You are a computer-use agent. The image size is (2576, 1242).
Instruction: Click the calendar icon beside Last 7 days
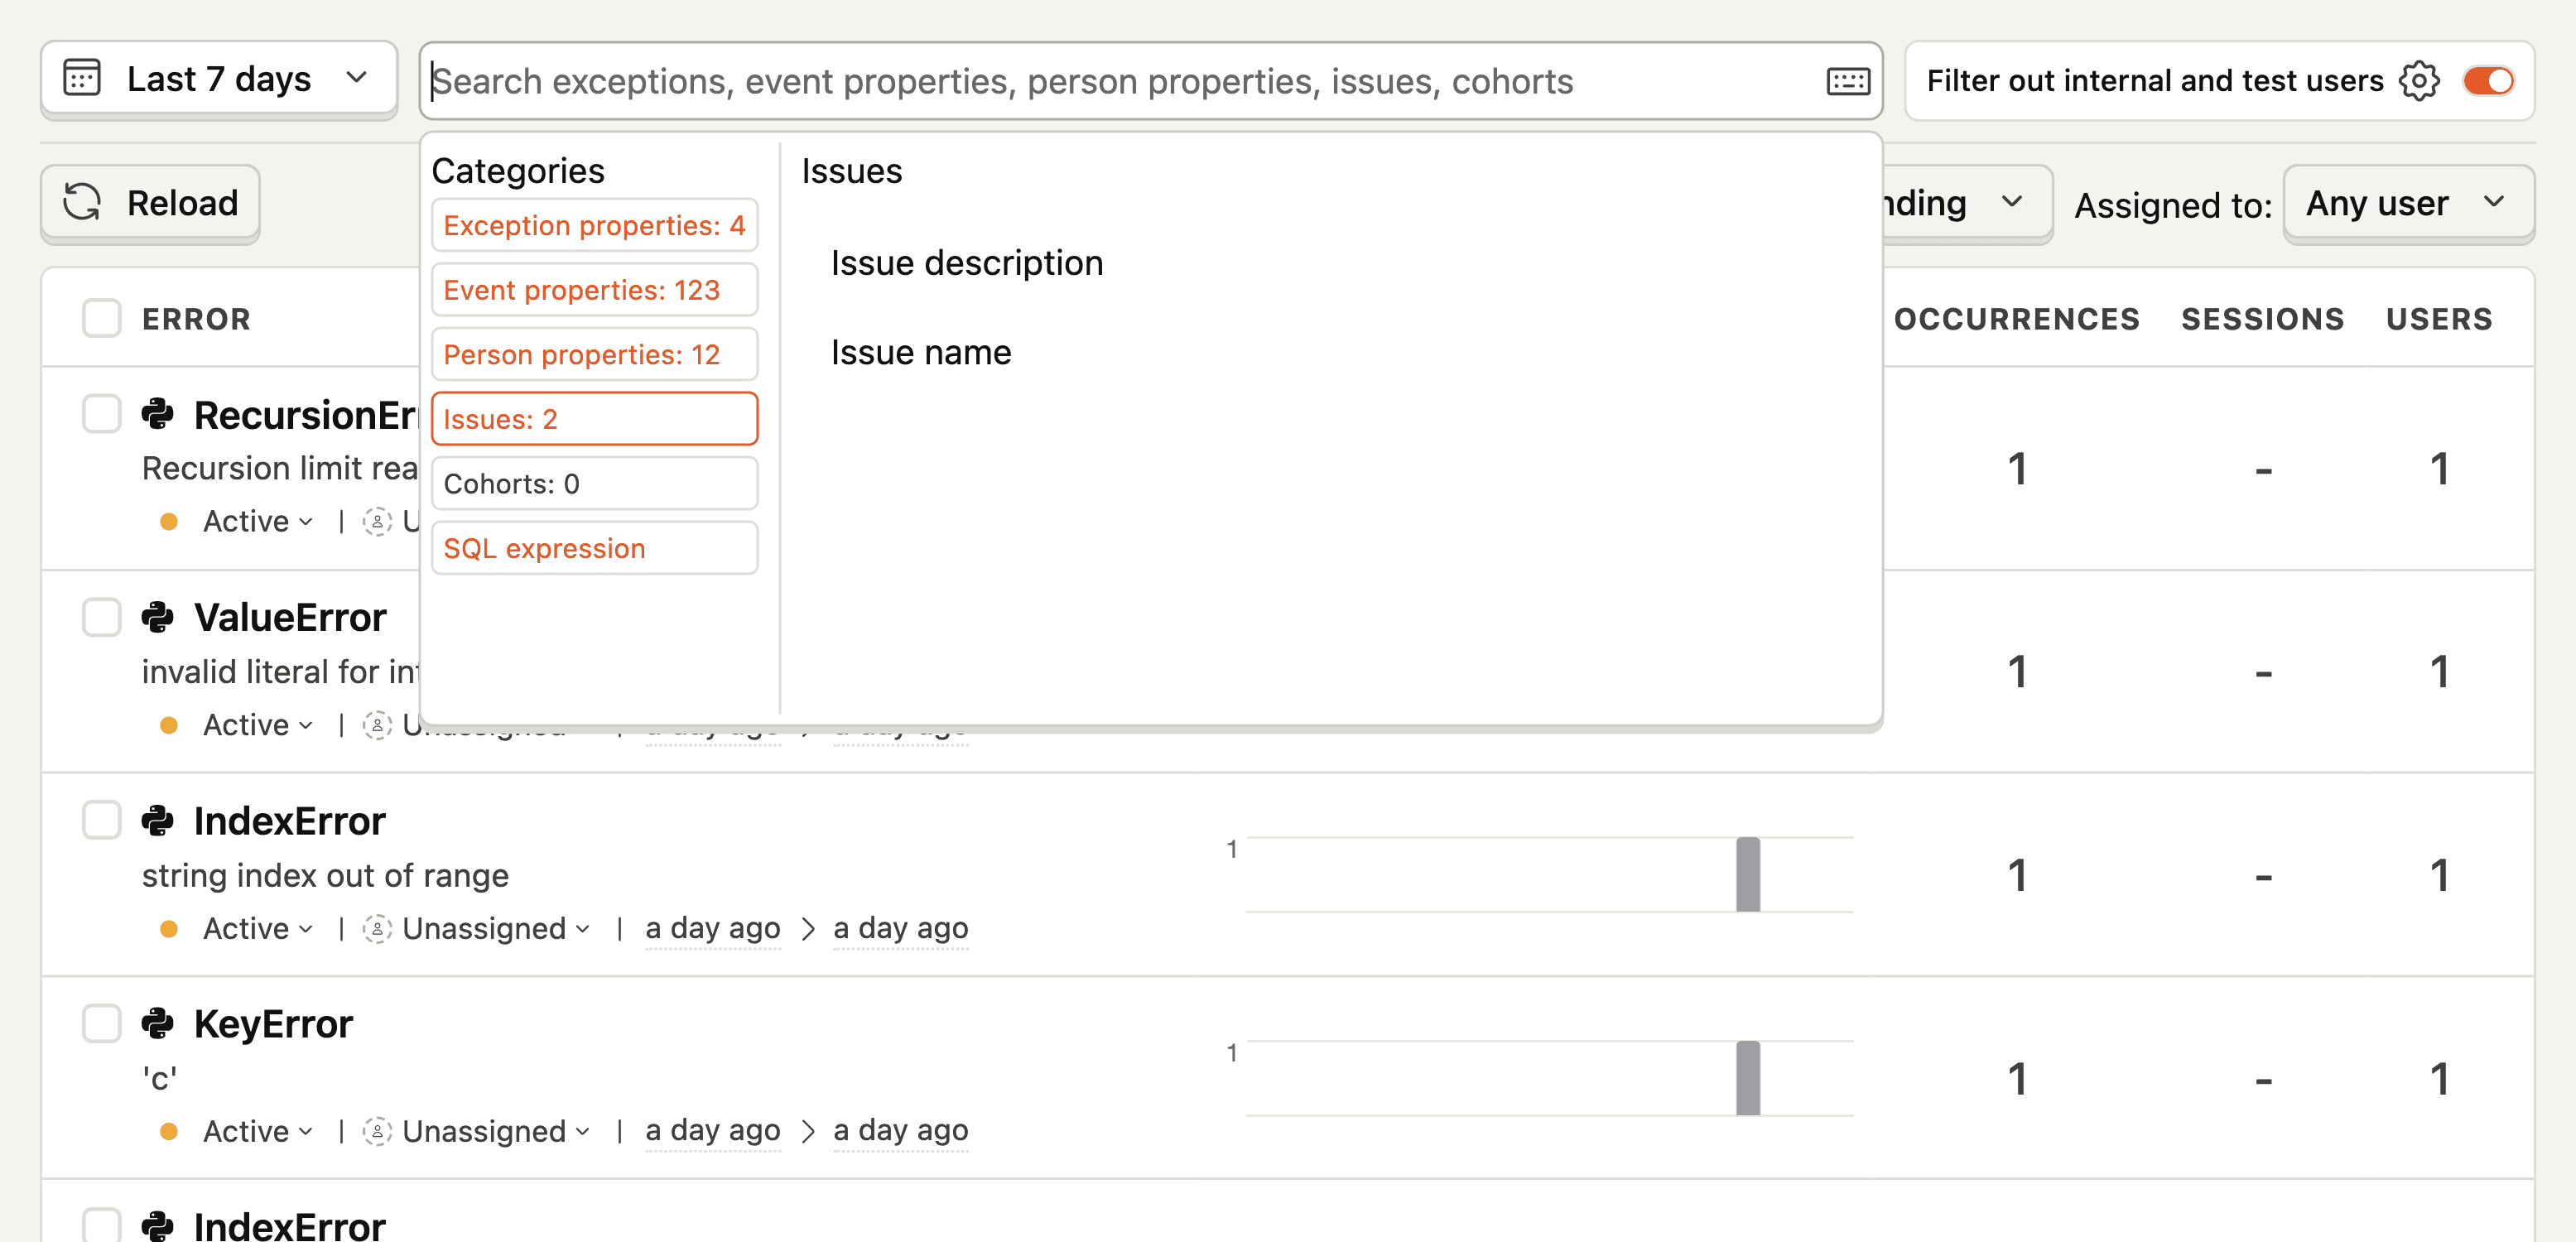click(x=82, y=78)
